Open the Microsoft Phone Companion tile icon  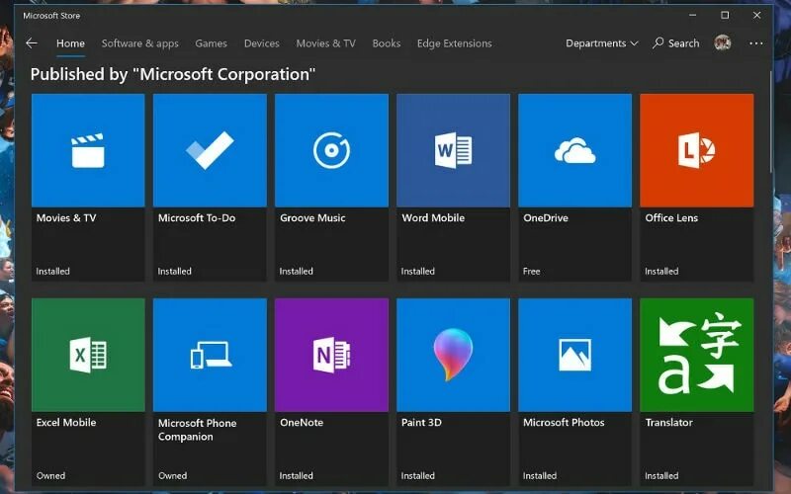[x=210, y=355]
